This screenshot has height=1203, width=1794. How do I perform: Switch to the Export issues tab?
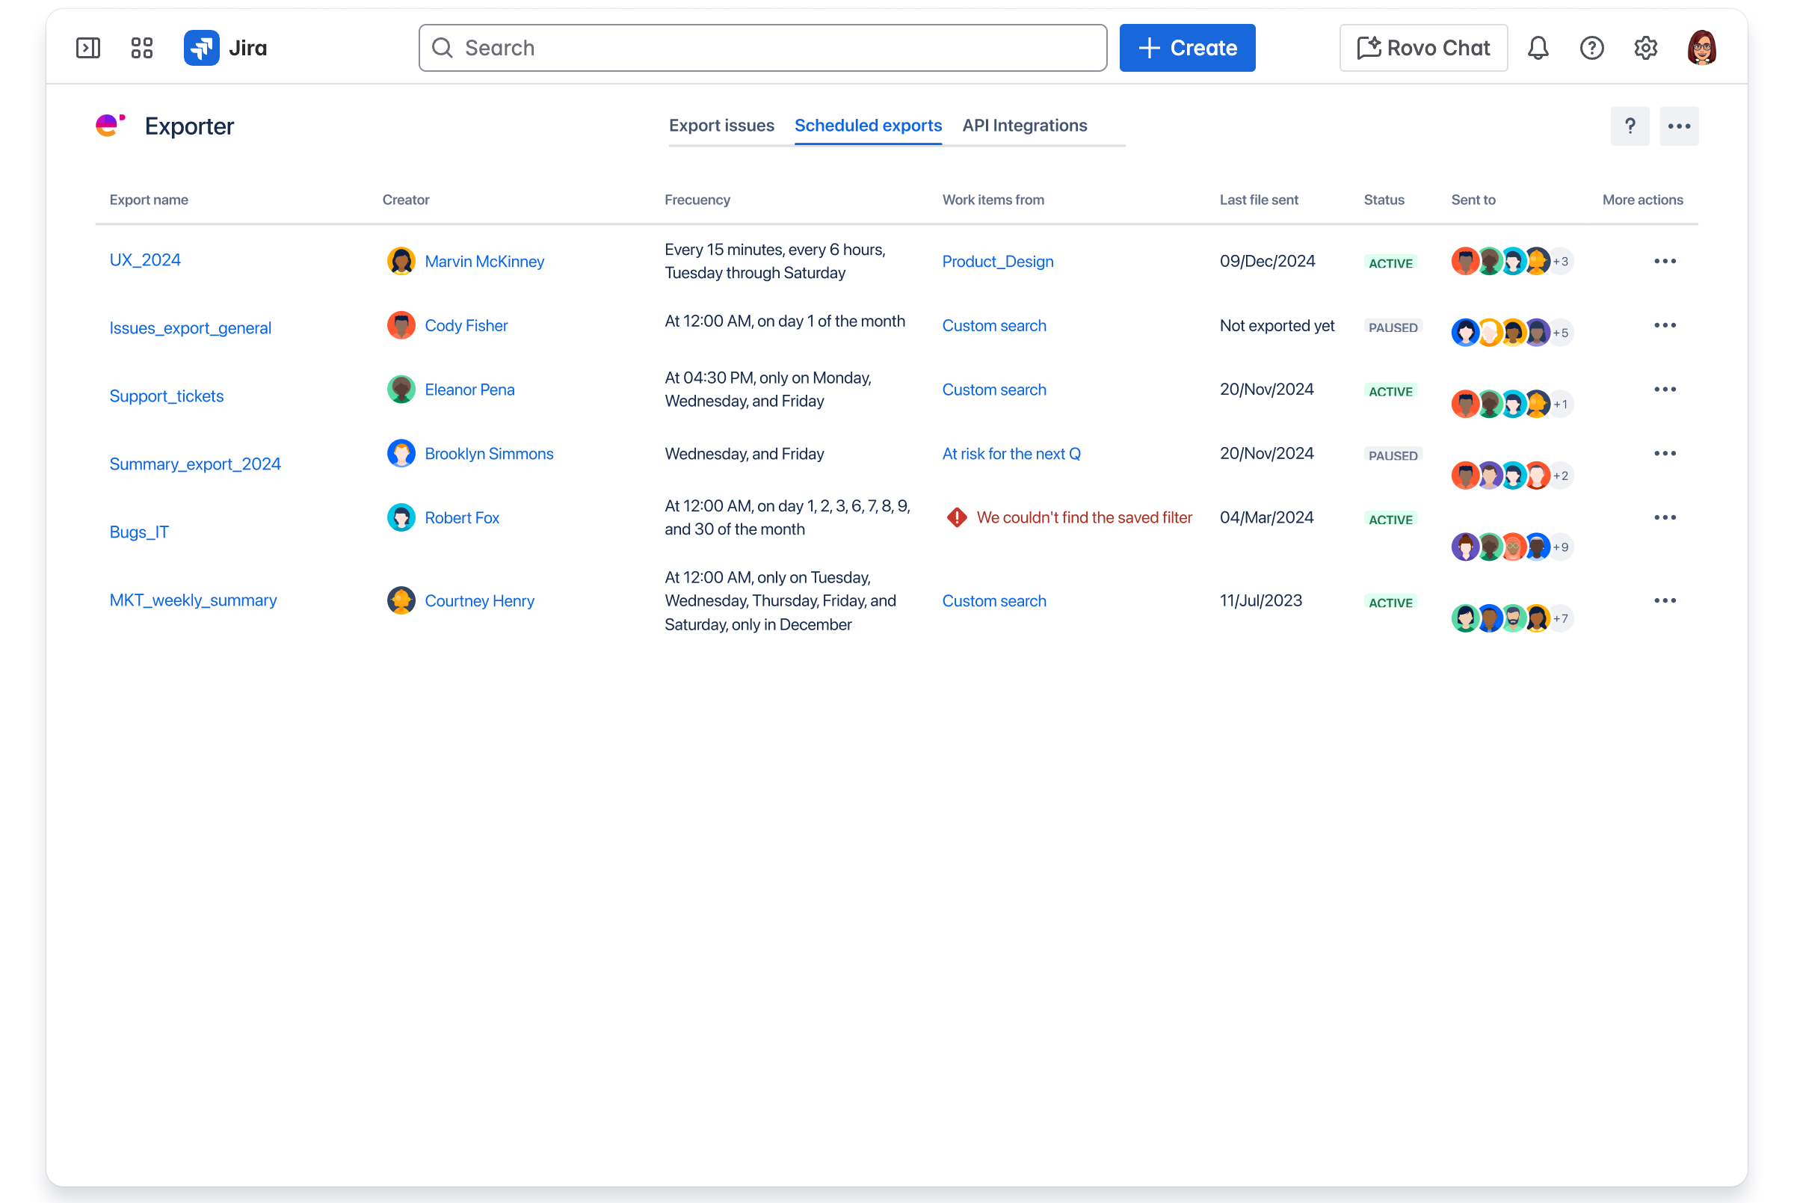click(722, 125)
